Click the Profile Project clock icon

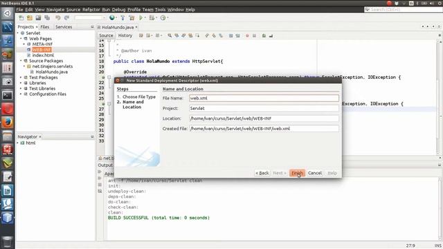point(163,18)
